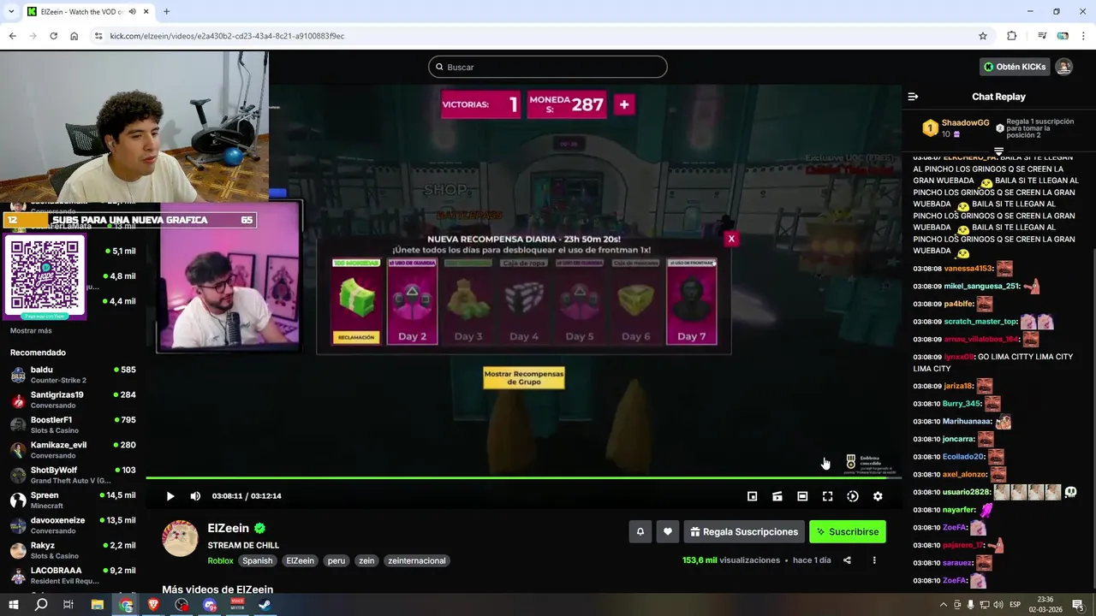Enter fullscreen video mode
Viewport: 1096px width, 616px height.
tap(827, 496)
